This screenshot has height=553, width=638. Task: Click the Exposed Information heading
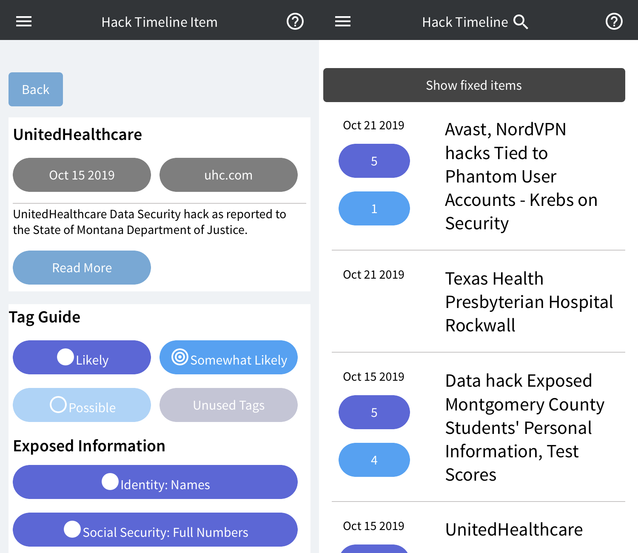point(89,446)
